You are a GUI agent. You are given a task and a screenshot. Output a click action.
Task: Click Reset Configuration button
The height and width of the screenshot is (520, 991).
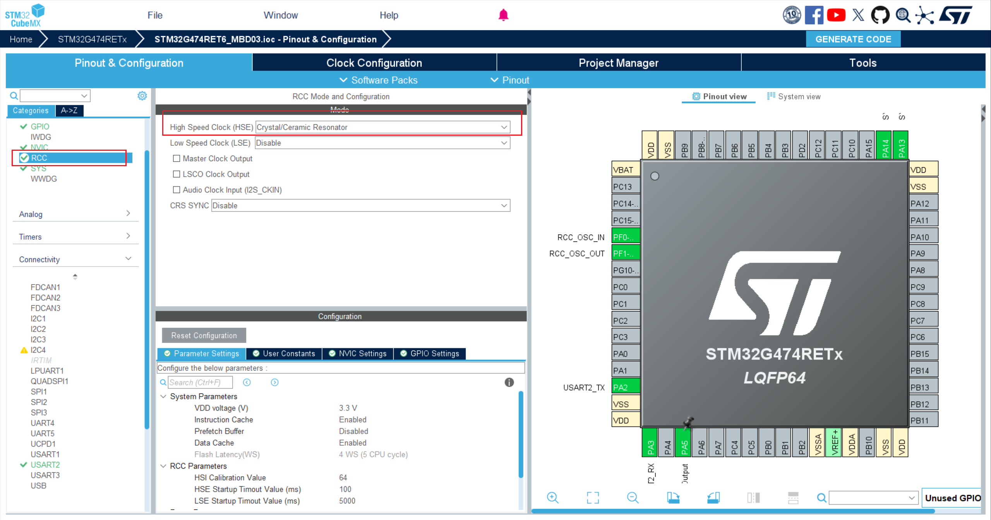[x=204, y=335]
